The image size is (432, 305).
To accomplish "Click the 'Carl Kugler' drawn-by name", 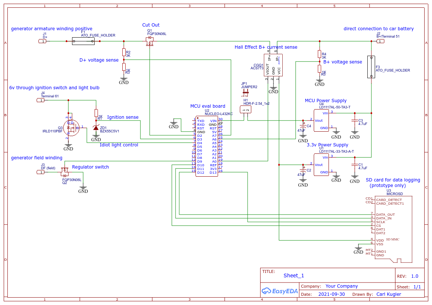I will 389,294.
